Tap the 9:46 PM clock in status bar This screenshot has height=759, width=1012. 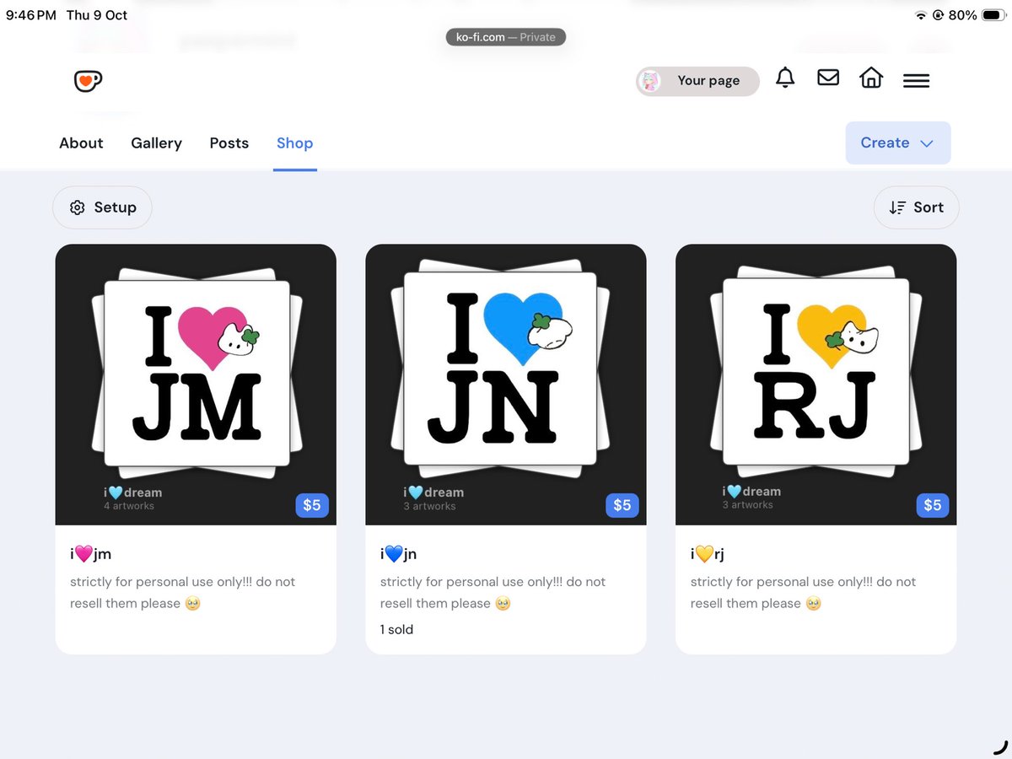tap(31, 15)
